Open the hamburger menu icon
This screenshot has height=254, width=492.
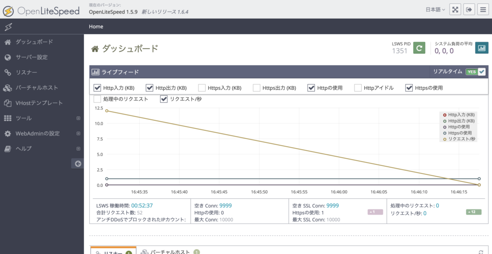tap(482, 9)
